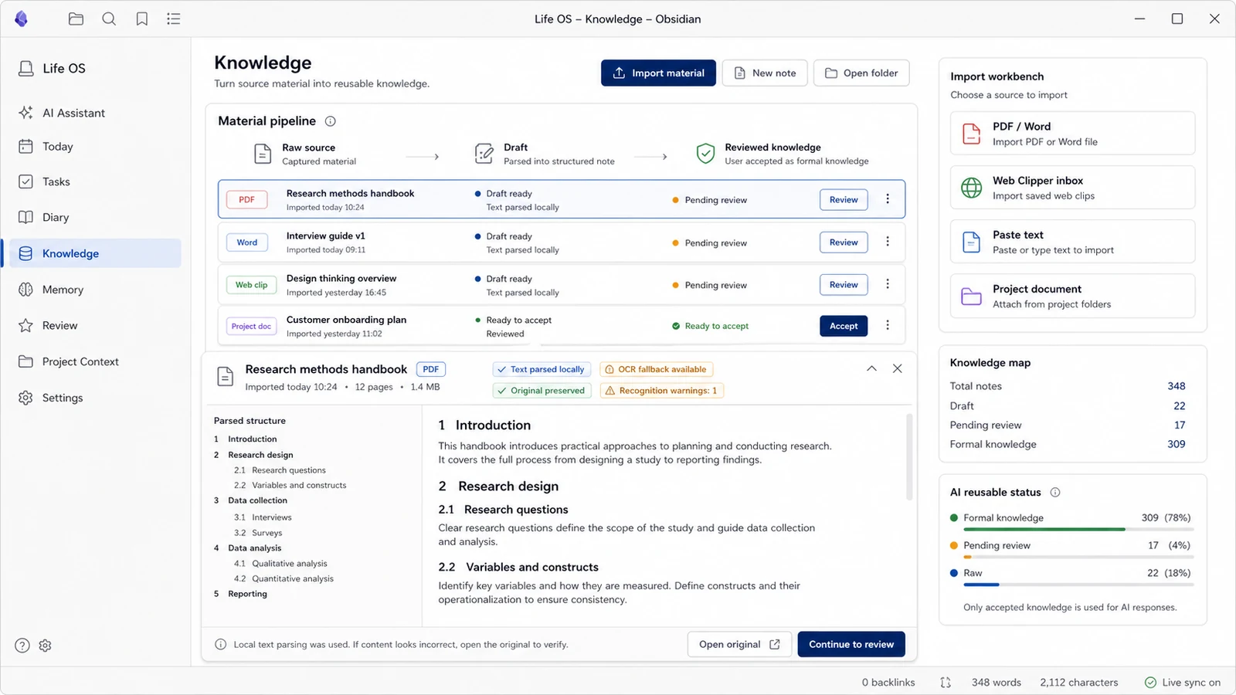The width and height of the screenshot is (1236, 695).
Task: Click the document icon in detail panel header
Action: pos(225,377)
